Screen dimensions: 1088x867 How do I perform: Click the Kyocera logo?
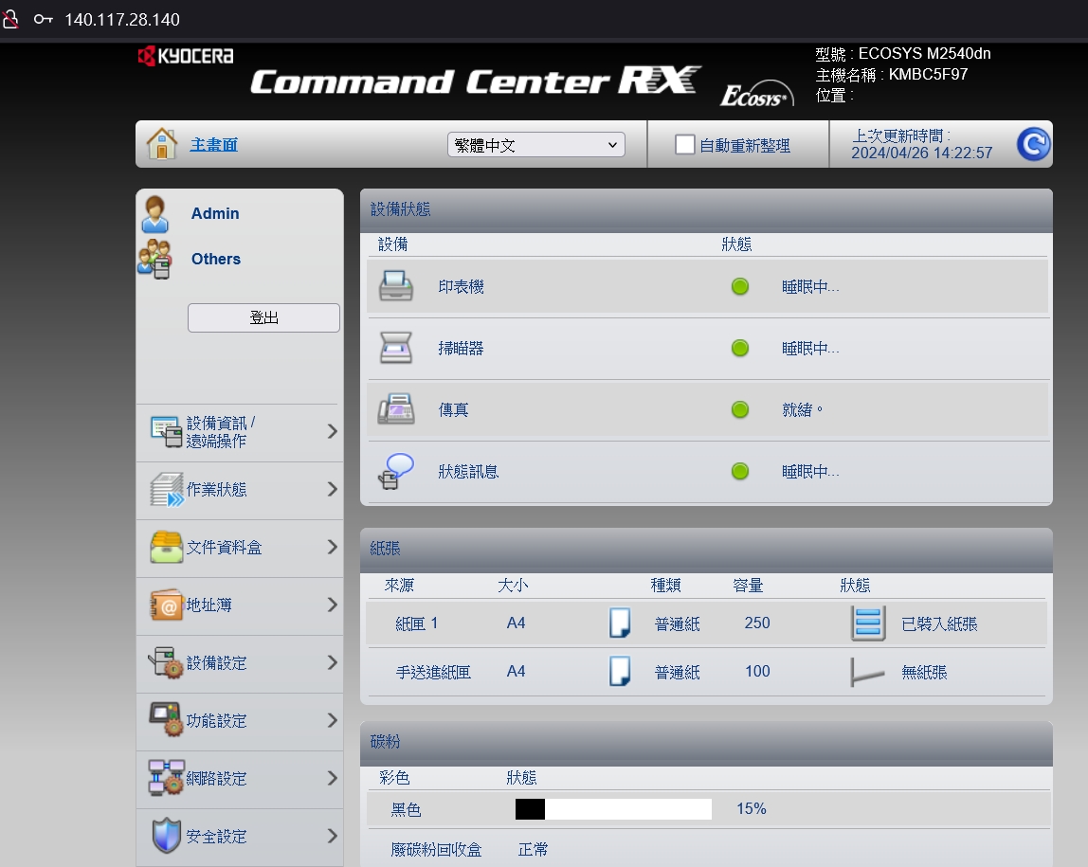tap(185, 56)
